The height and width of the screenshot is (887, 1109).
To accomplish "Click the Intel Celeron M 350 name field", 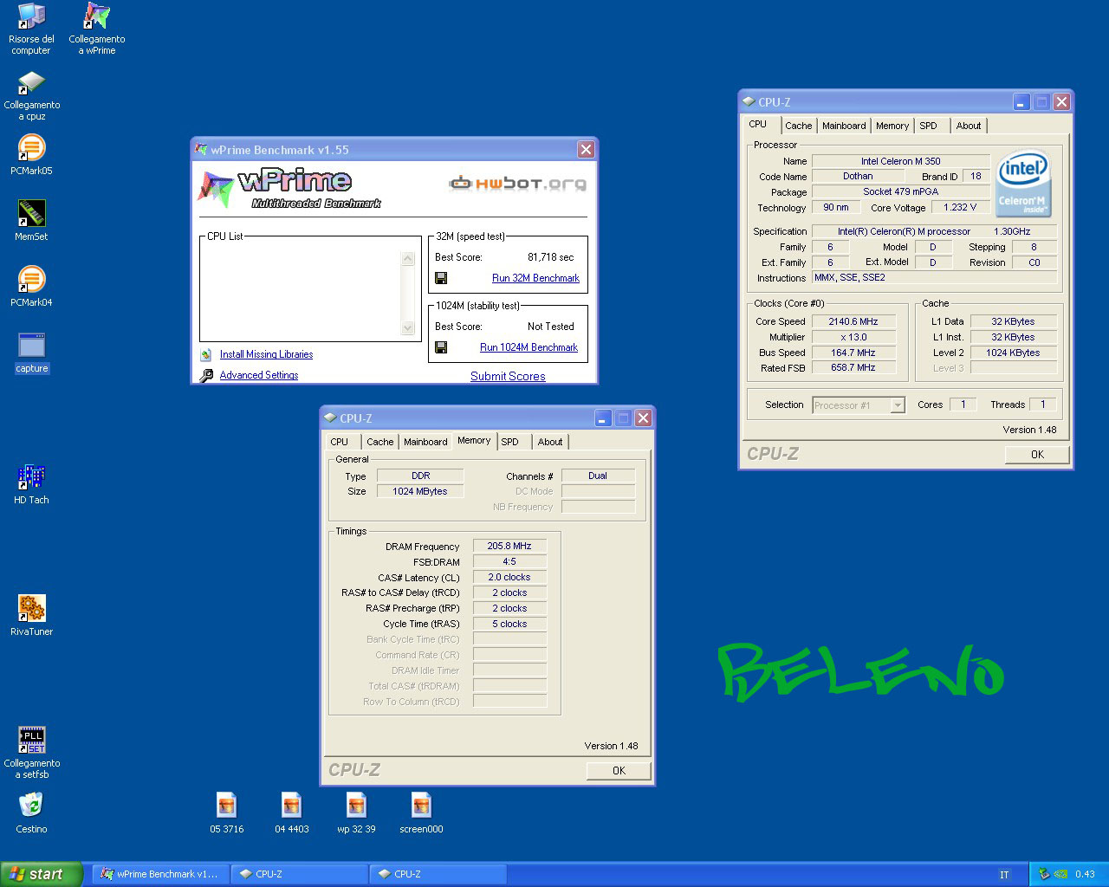I will point(900,161).
